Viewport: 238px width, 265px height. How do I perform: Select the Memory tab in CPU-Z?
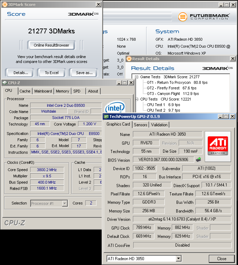click(62, 91)
